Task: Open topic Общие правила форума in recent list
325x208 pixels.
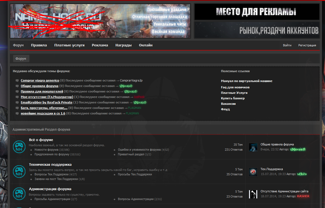Action: point(39,86)
